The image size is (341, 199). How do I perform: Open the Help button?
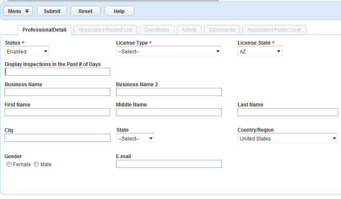click(x=119, y=11)
